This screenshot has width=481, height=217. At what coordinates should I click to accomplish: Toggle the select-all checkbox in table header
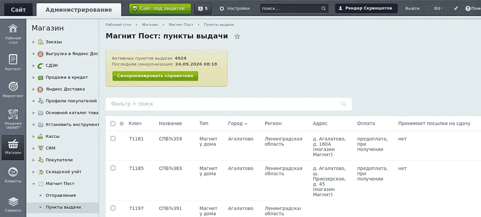click(x=113, y=124)
